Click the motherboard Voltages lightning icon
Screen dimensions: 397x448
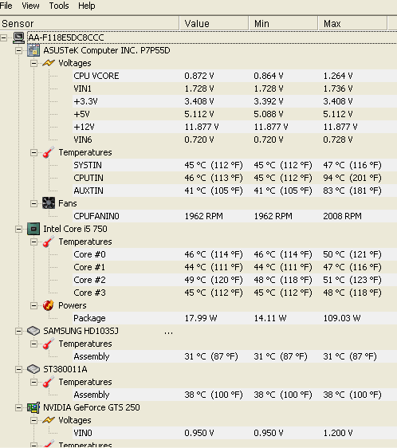pos(49,63)
